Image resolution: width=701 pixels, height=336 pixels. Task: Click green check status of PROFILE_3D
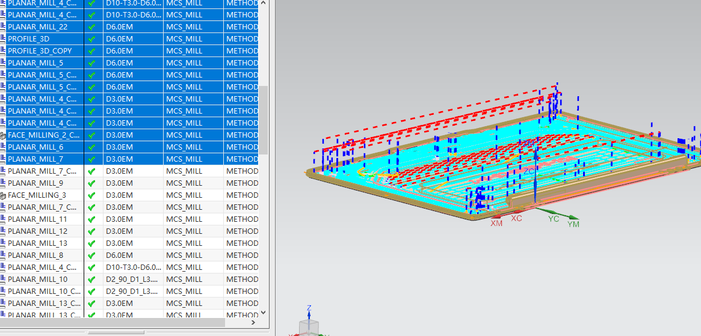click(92, 39)
